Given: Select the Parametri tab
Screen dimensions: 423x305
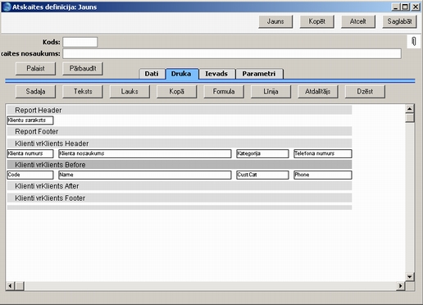Looking at the screenshot, I should click(x=259, y=74).
